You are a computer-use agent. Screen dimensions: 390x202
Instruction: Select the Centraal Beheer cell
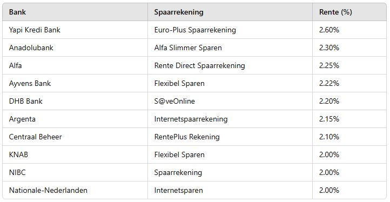75,137
